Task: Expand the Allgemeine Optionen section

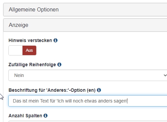Action: point(85,10)
